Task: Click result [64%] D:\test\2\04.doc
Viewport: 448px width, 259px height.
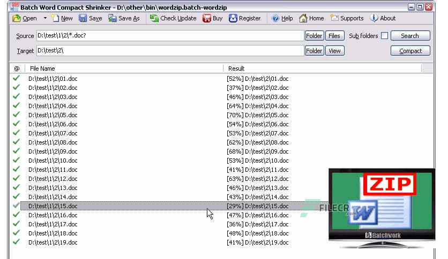Action: coord(258,106)
